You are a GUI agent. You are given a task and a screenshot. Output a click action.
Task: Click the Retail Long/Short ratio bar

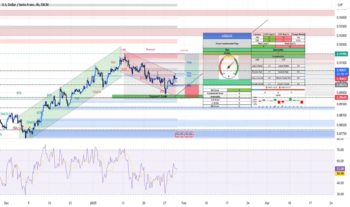coord(278,90)
